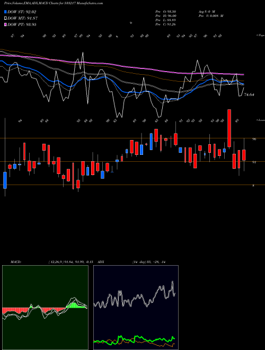Click the 91 price axis label
Viewport: 265px width, 350px height.
[x=254, y=162]
